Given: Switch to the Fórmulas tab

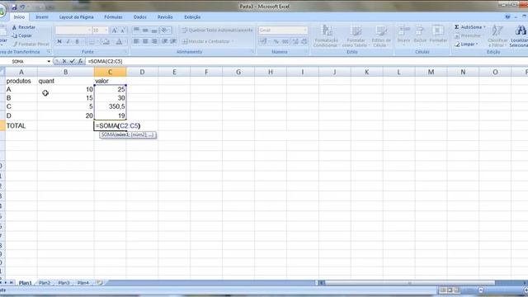Looking at the screenshot, I should coord(113,16).
